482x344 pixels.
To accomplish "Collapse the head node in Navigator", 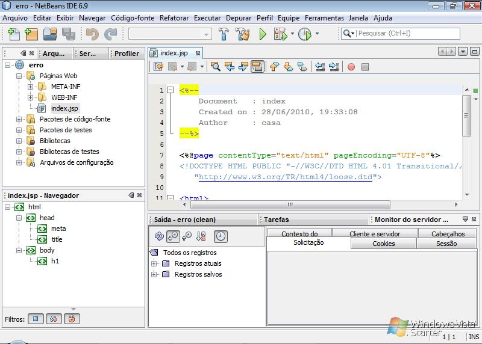I will 19,218.
